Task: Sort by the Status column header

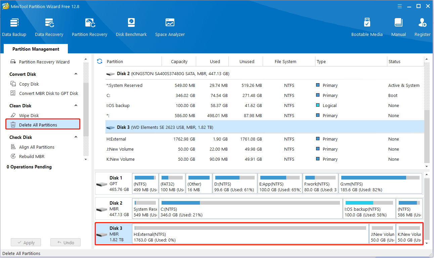Action: tap(405, 61)
